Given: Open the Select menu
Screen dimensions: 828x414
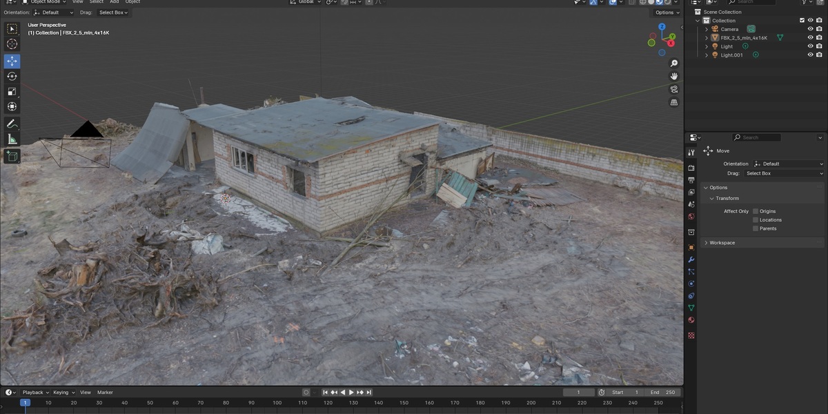Looking at the screenshot, I should [97, 2].
